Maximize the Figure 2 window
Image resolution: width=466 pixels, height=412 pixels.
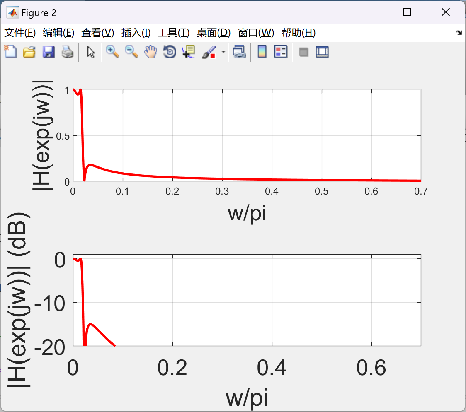point(407,12)
